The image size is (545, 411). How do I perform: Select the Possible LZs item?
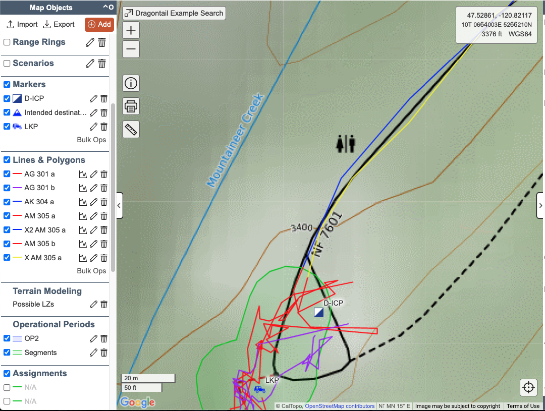[x=33, y=304]
